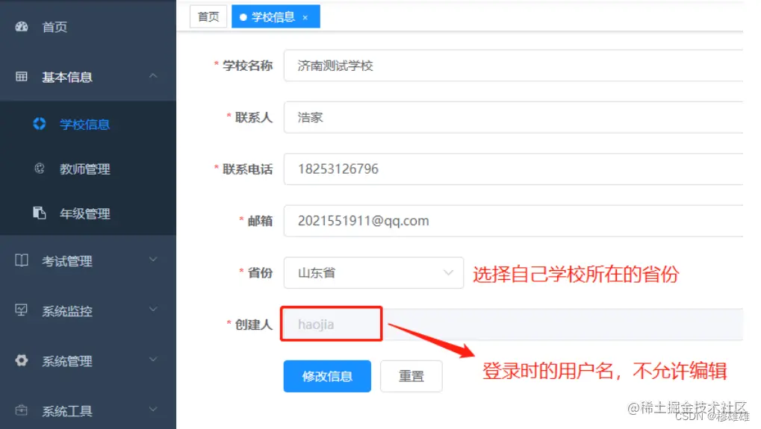The height and width of the screenshot is (429, 761).
Task: Focus the 联系电话 field with 18253126796
Action: pyautogui.click(x=514, y=169)
